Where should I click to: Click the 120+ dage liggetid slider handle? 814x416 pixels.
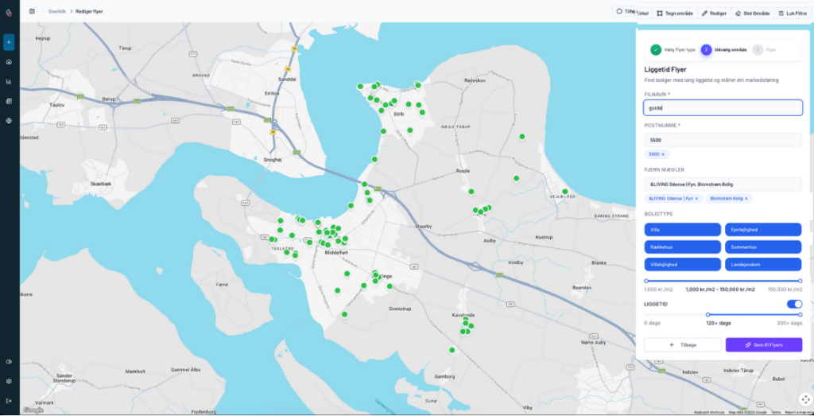pos(708,314)
